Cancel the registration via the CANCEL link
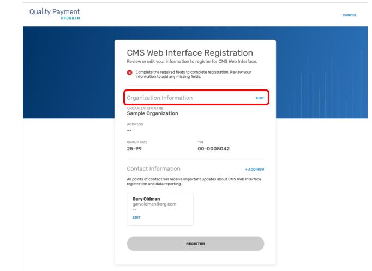This screenshot has width=372, height=271. tap(349, 15)
